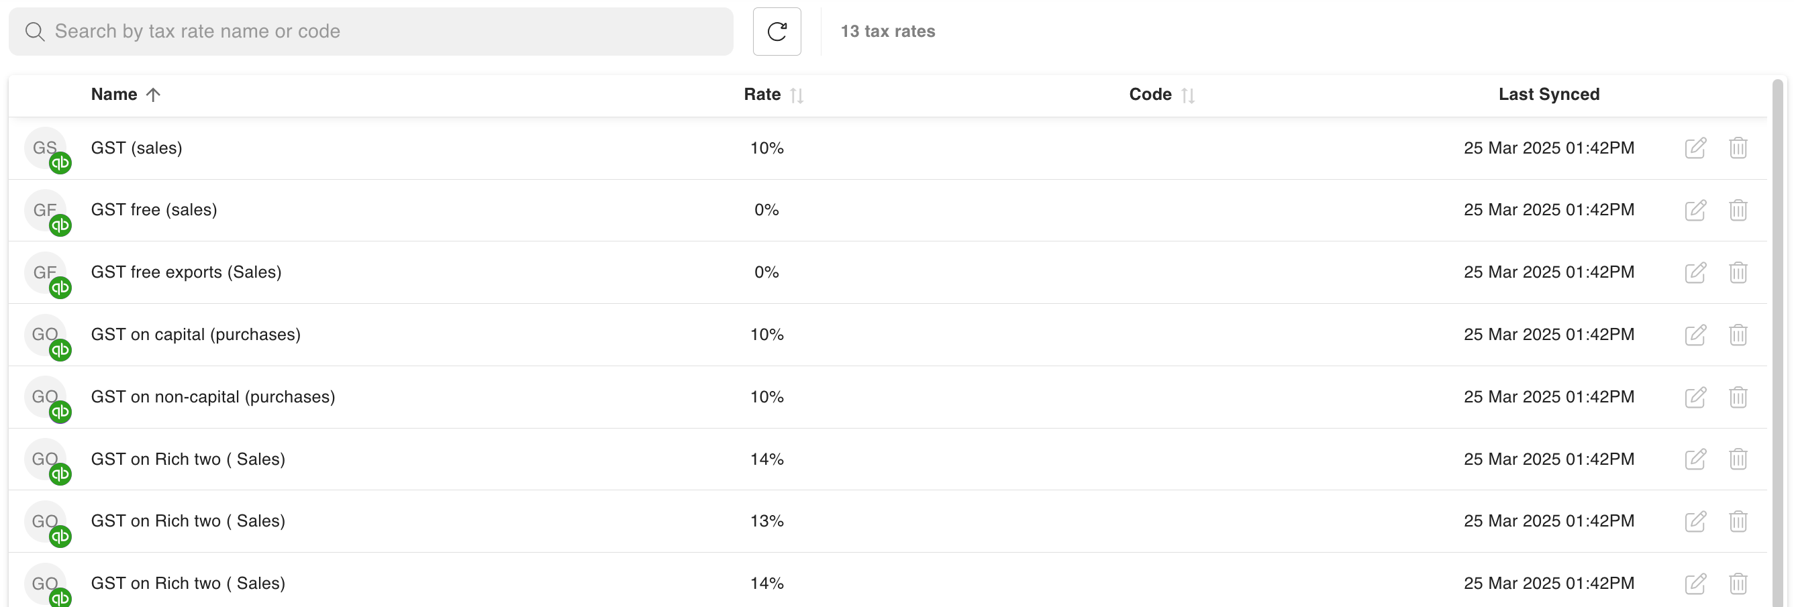
Task: Click the refresh tax rates button
Action: (x=777, y=32)
